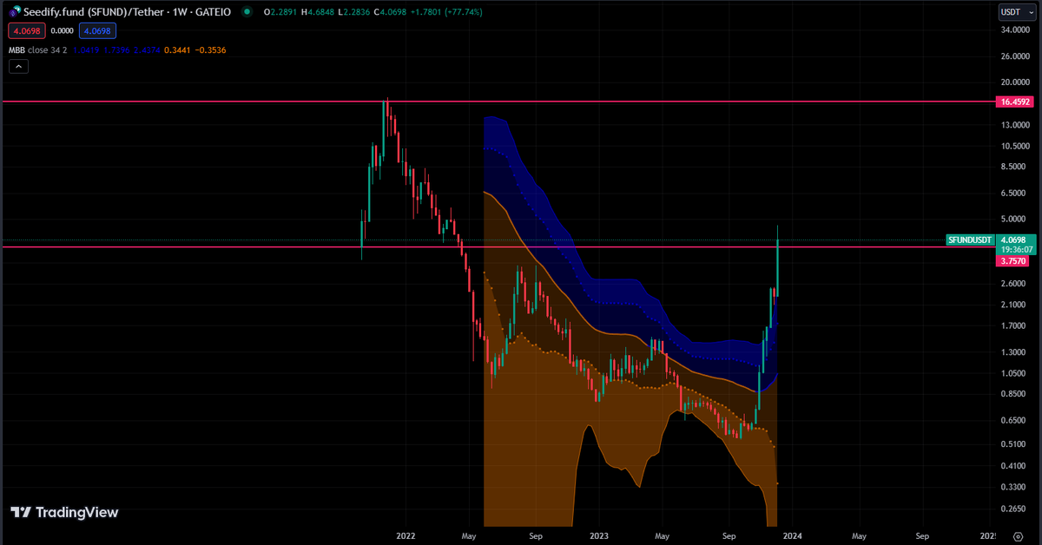Click the 2024 label on time axis
This screenshot has width=1042, height=545.
(x=794, y=536)
